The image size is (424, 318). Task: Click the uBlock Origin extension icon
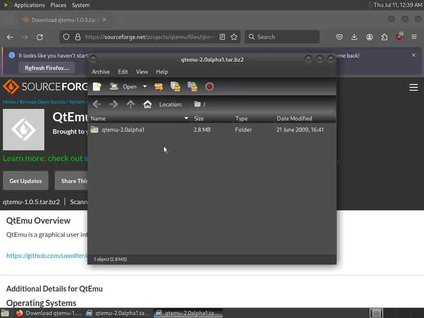point(399,37)
